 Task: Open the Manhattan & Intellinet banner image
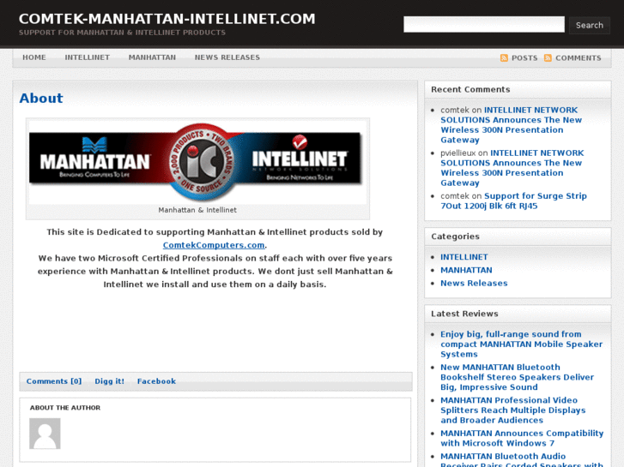[197, 162]
